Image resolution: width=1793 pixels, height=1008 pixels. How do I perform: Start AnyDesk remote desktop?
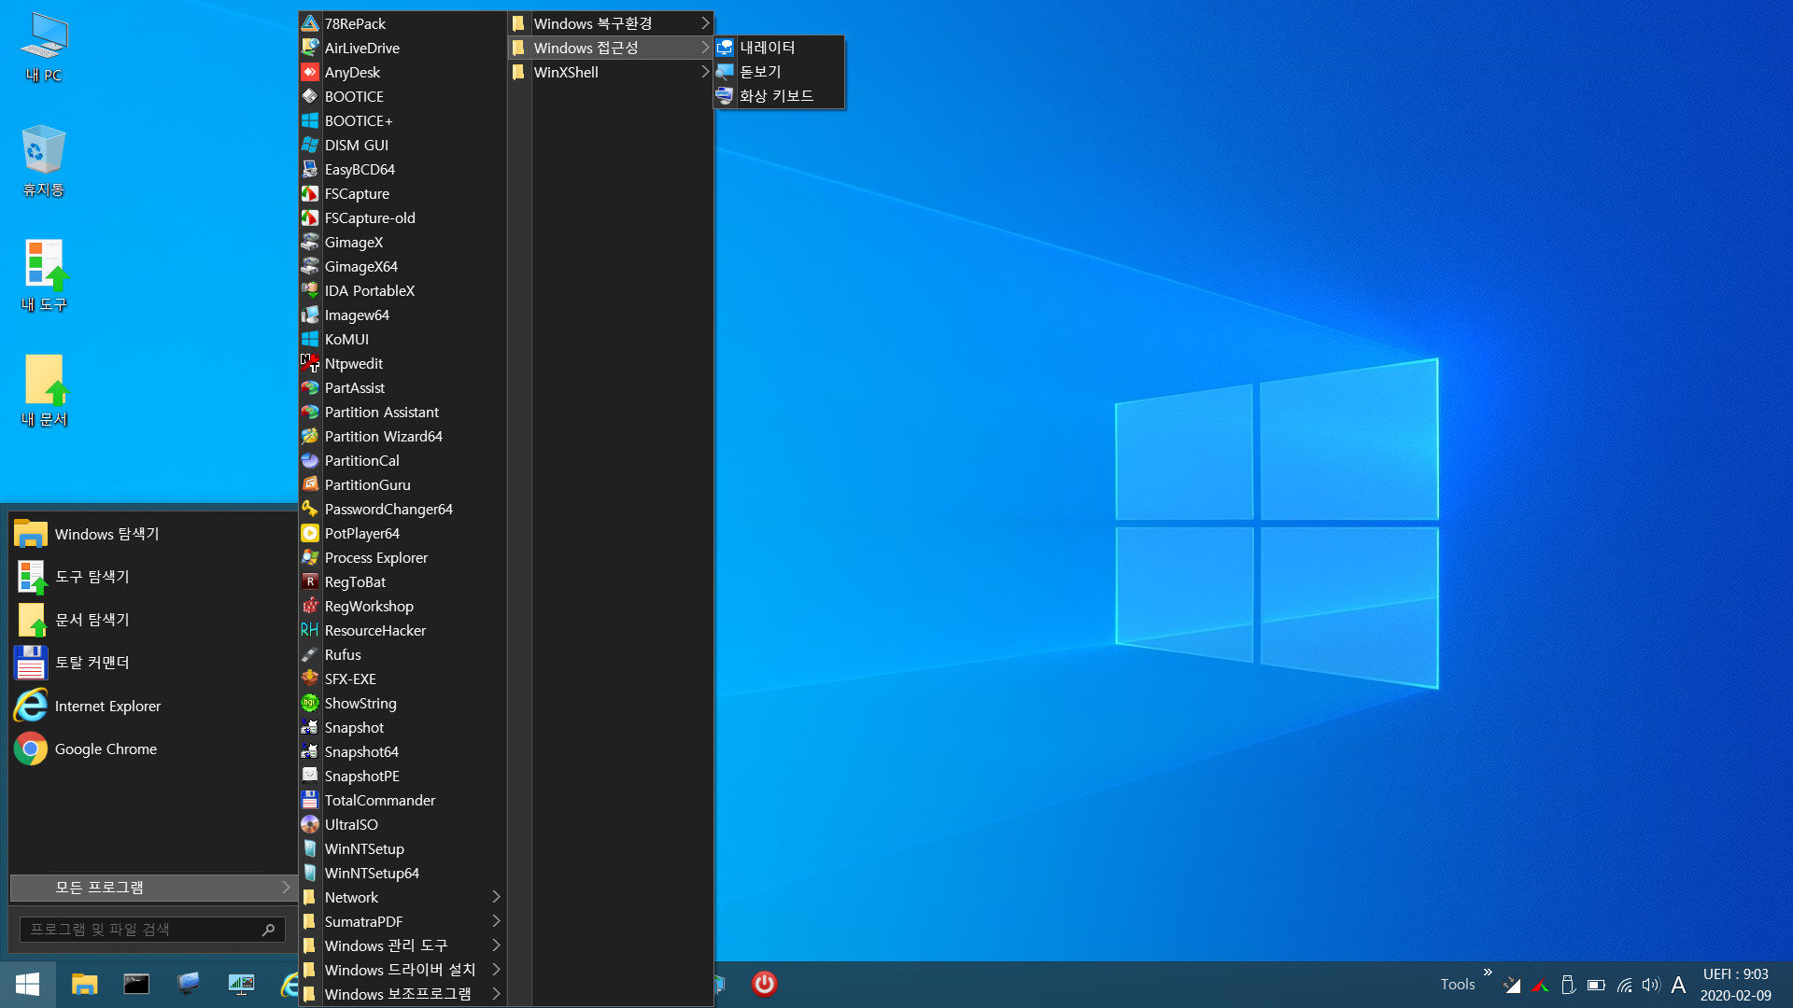point(402,72)
